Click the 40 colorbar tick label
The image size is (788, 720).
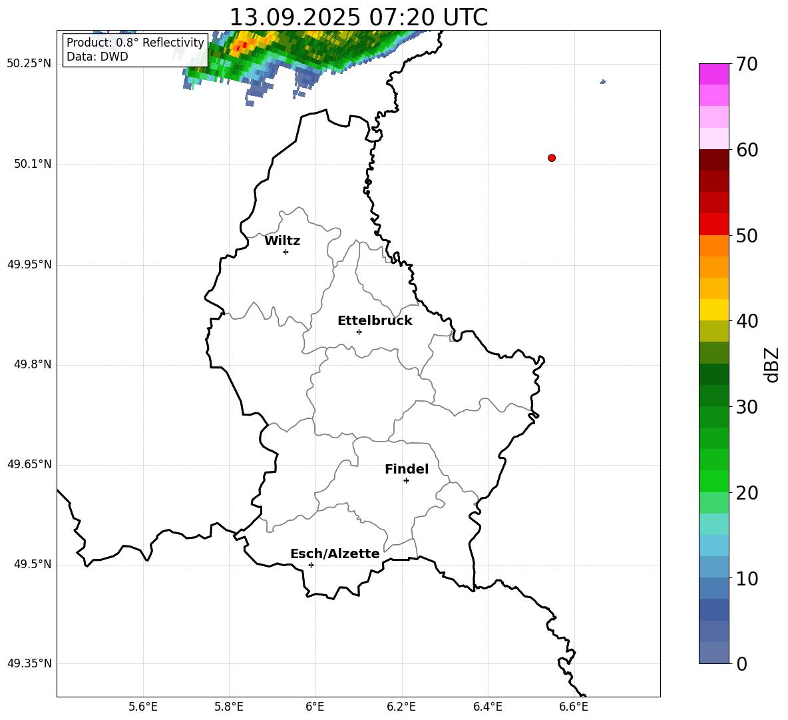pyautogui.click(x=747, y=321)
